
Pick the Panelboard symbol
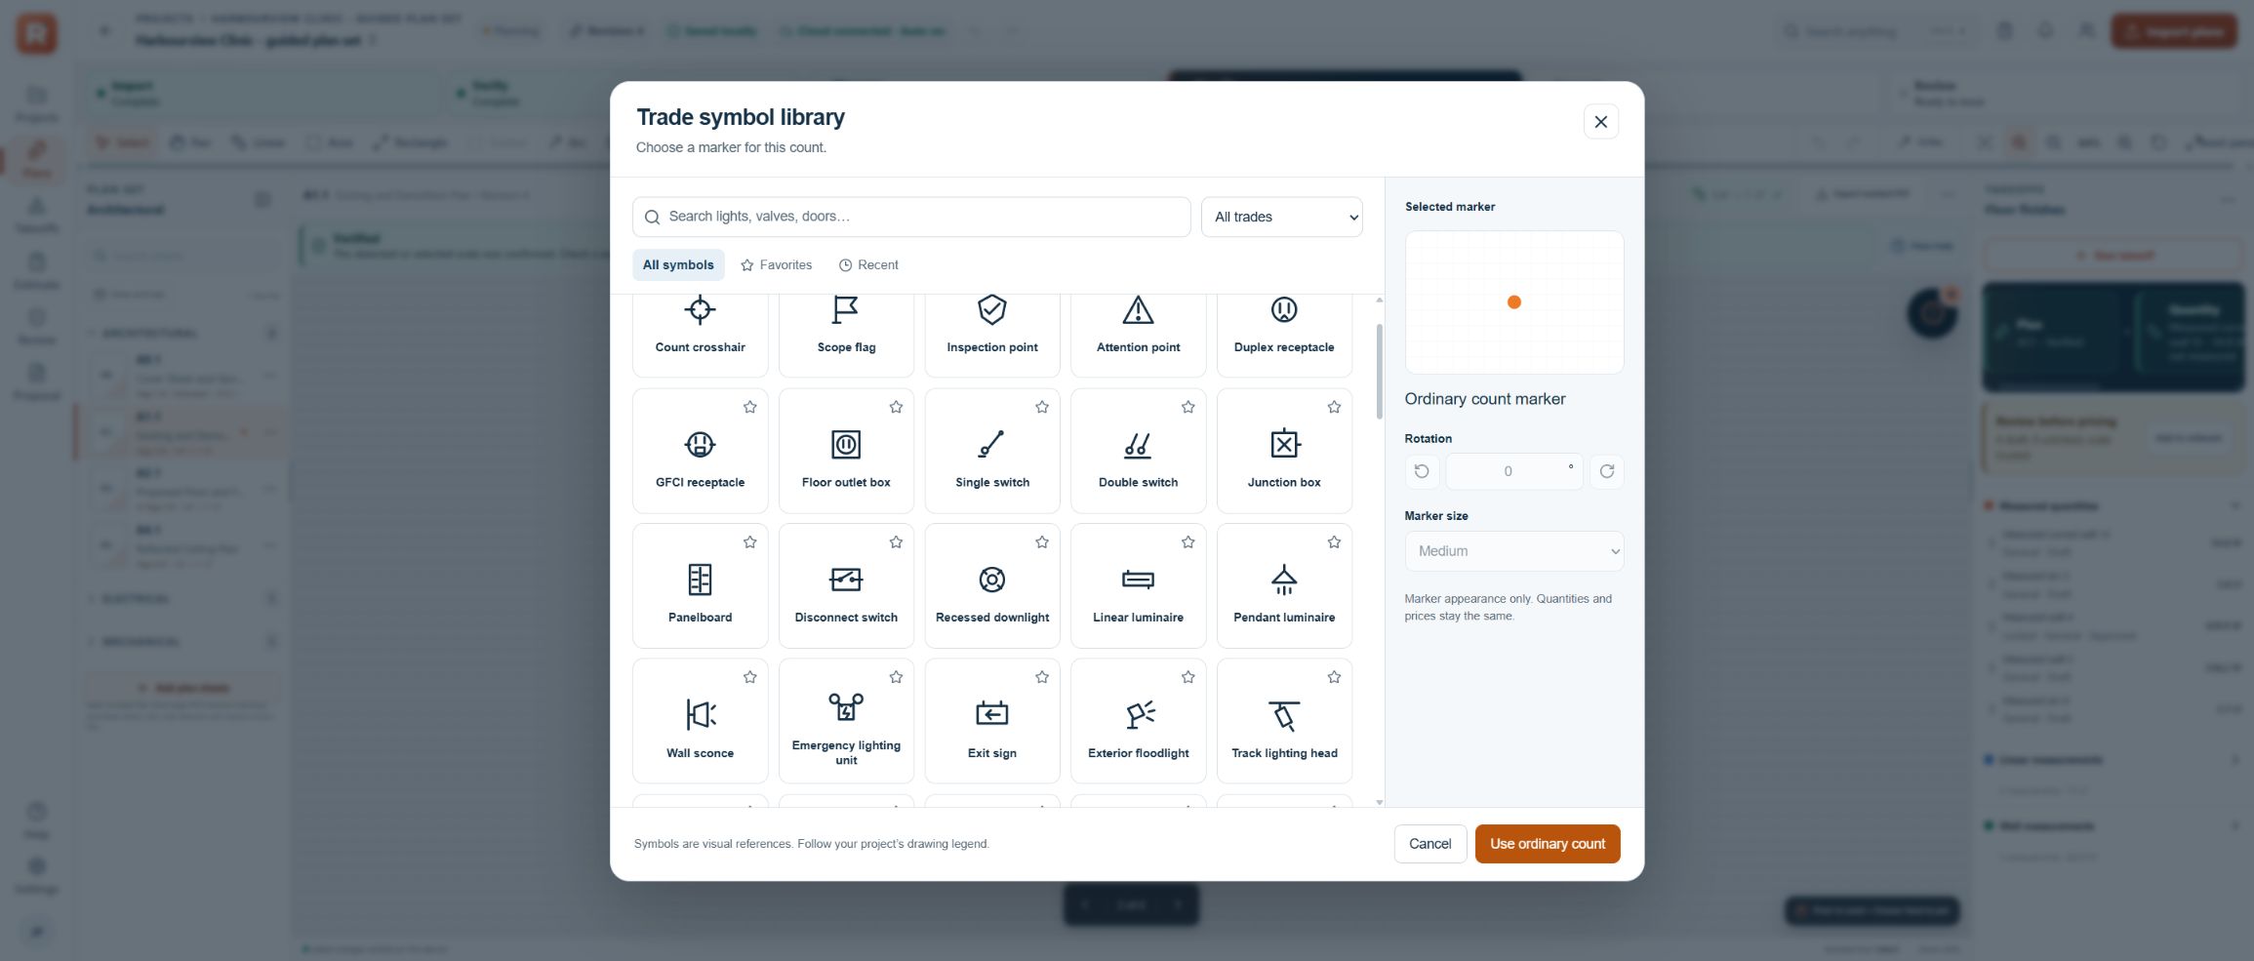(x=700, y=586)
